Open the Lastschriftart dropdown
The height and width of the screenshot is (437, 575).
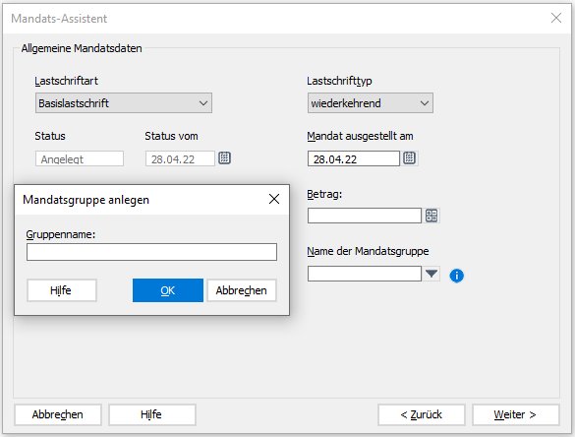click(124, 103)
